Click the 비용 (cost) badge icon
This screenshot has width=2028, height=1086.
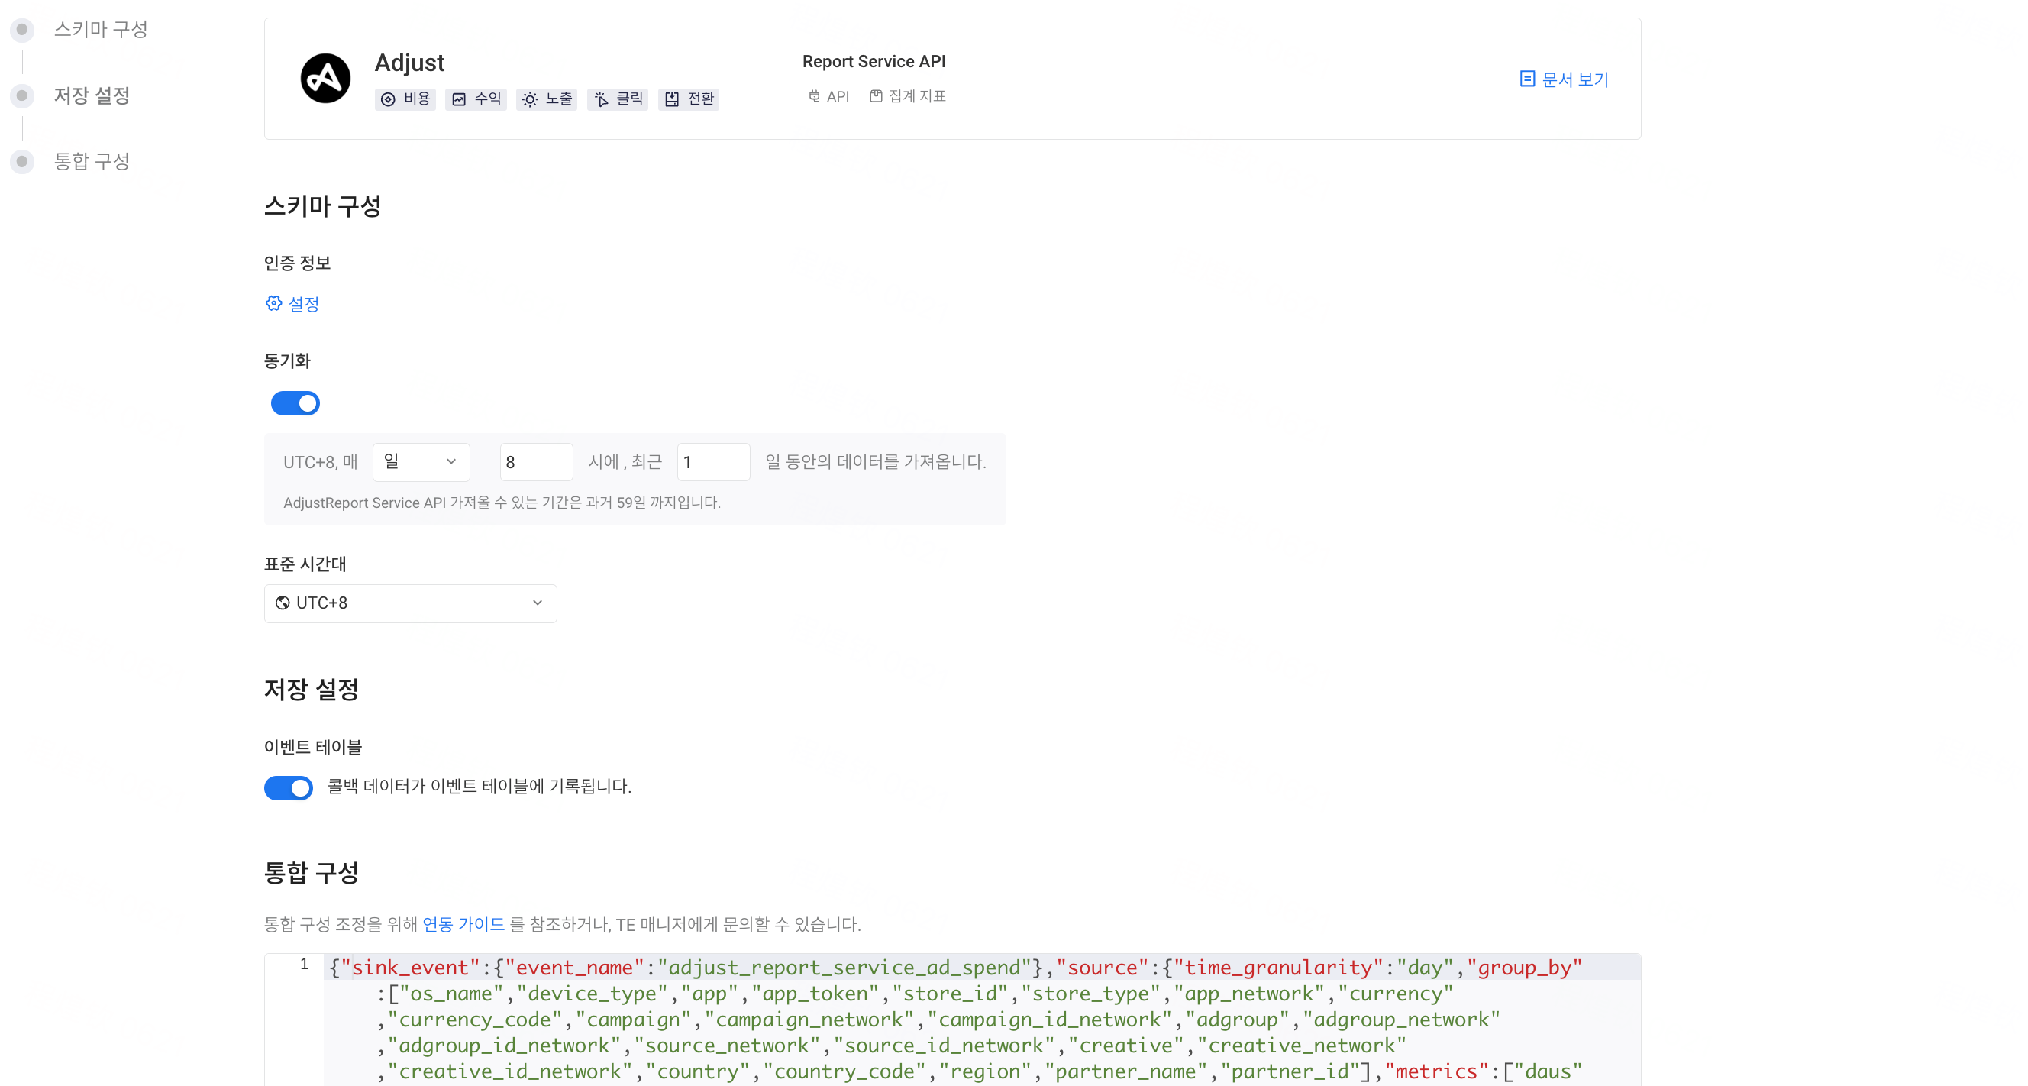point(387,99)
